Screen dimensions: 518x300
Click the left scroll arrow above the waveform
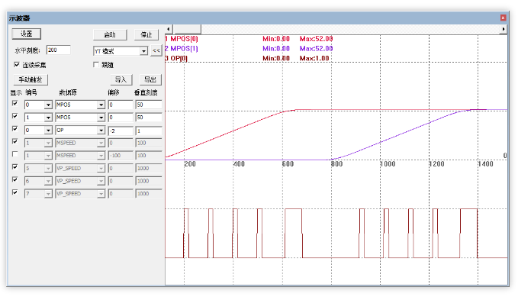coord(169,29)
